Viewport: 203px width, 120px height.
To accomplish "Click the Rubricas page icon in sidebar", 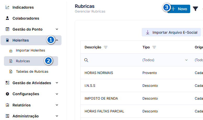I will pos(11,61).
